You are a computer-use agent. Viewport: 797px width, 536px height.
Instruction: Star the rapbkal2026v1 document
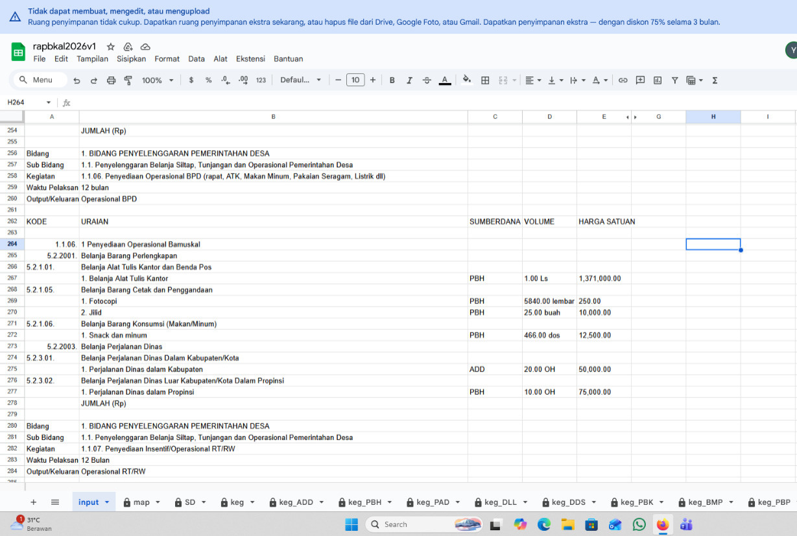[x=111, y=47]
